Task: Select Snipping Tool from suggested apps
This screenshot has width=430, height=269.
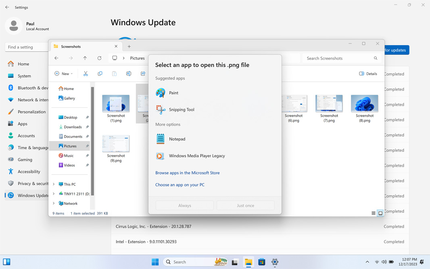Action: [181, 109]
